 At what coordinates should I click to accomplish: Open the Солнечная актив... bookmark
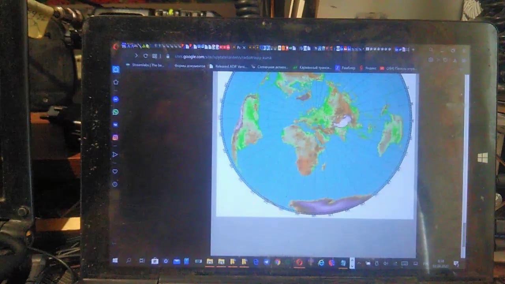point(270,67)
